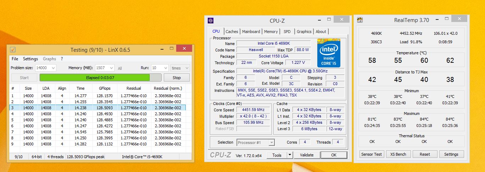Click the Reset button in RealTemp
The image size is (485, 172).
click(424, 154)
